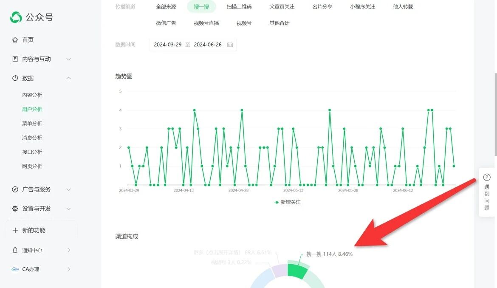The height and width of the screenshot is (288, 497).
Task: Collapse the 数据 section chevron
Action: tap(68, 78)
